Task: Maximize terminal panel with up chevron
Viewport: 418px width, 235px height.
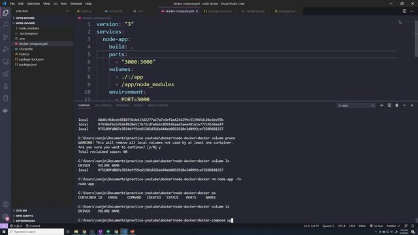Action: click(x=404, y=106)
